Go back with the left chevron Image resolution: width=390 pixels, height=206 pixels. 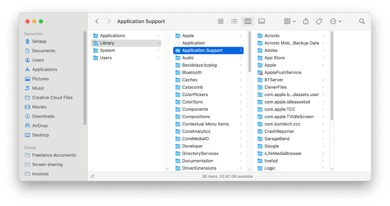point(97,21)
